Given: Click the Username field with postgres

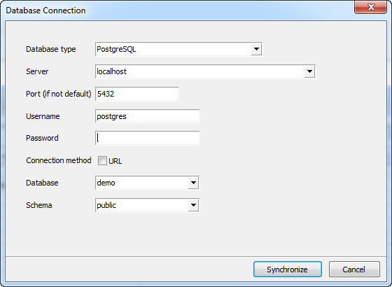Looking at the screenshot, I should (x=147, y=116).
